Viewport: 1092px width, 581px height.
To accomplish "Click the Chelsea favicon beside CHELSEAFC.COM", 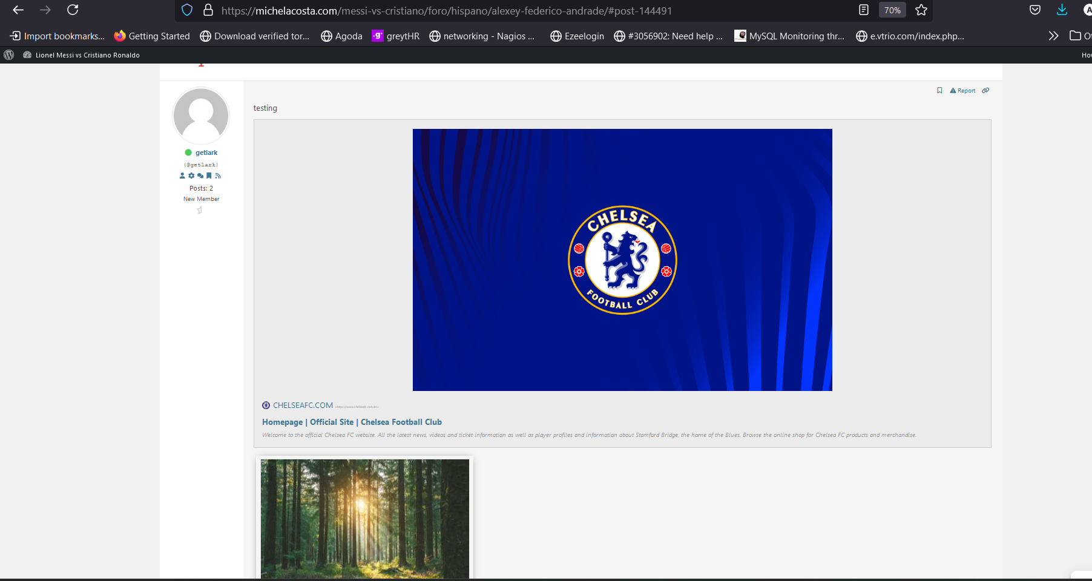I will point(266,405).
